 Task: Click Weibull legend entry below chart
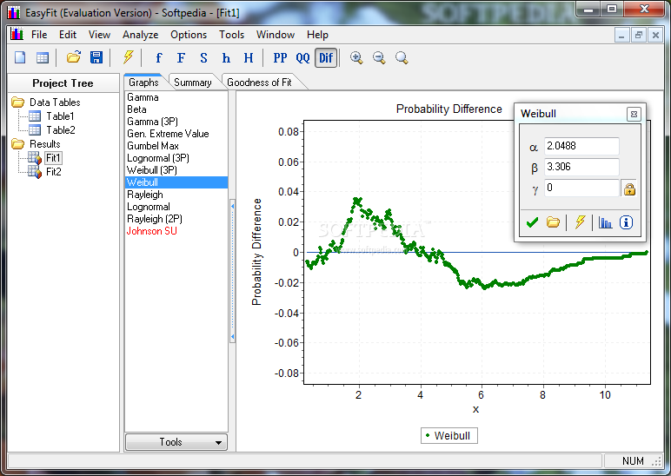pos(448,436)
